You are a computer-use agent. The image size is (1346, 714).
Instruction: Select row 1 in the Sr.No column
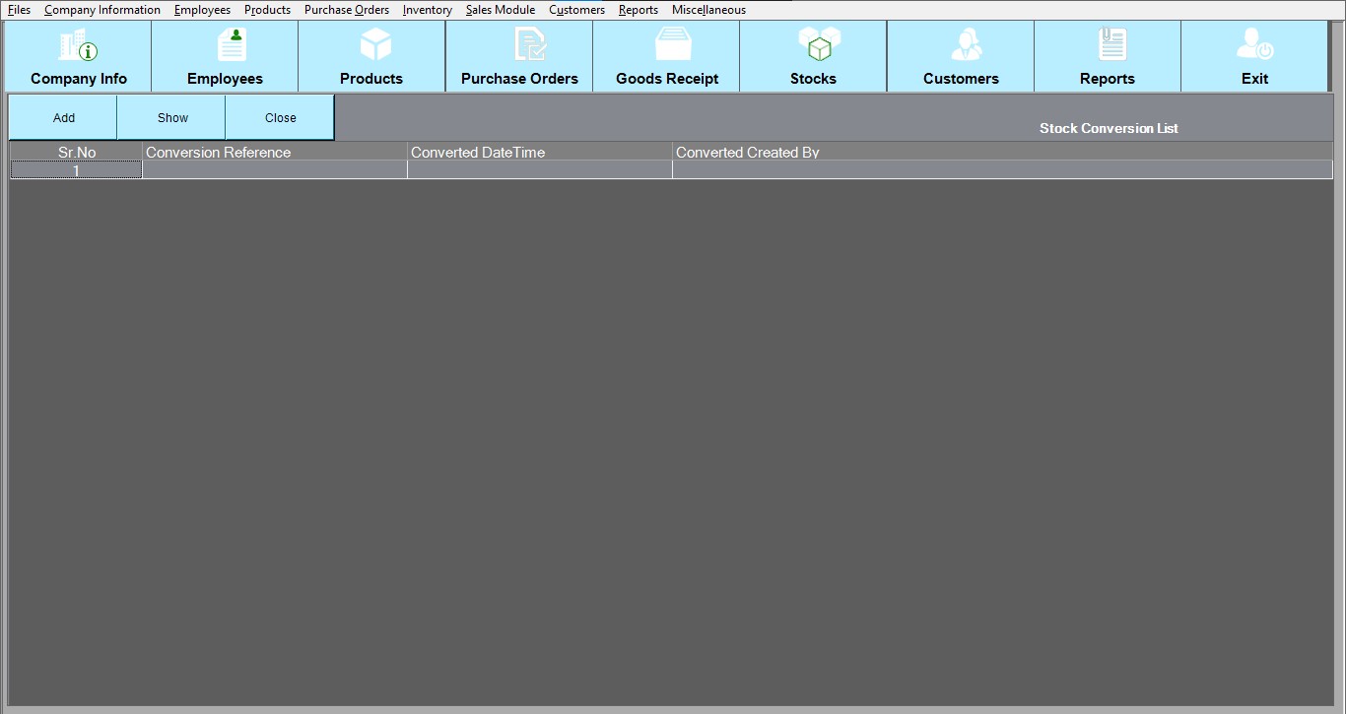pyautogui.click(x=76, y=170)
